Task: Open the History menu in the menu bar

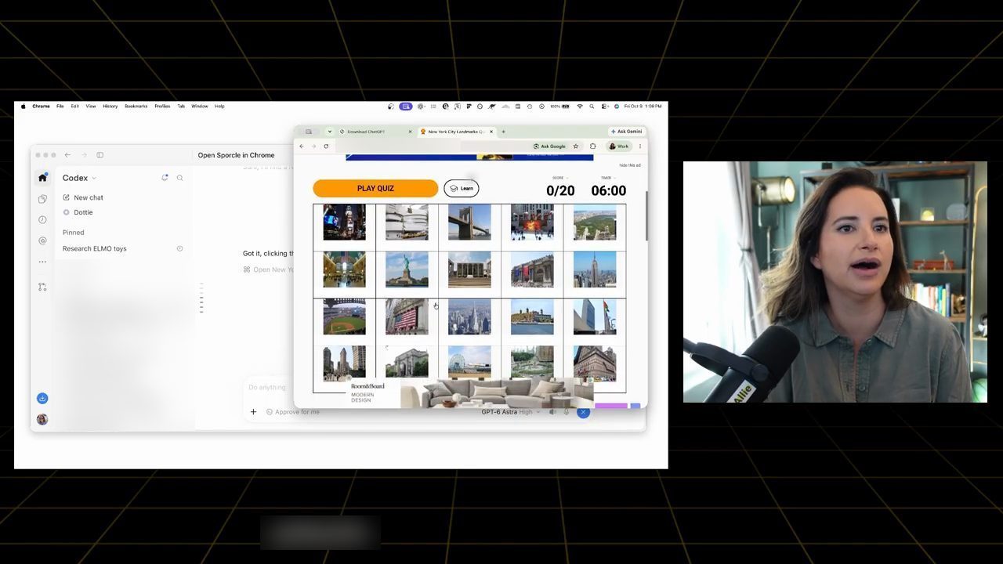Action: (x=110, y=107)
